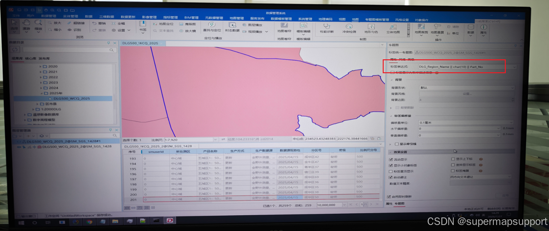Open the 三维数据 ribbon tab
Image resolution: width=549 pixels, height=231 pixels.
(107, 17)
